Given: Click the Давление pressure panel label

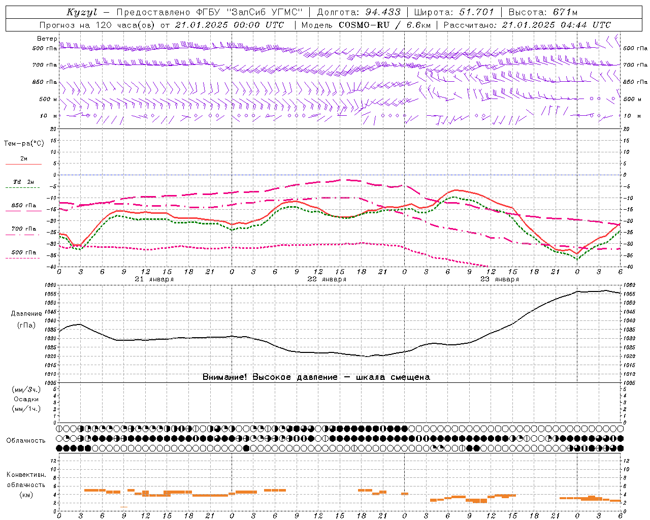Looking at the screenshot, I should pos(26,314).
